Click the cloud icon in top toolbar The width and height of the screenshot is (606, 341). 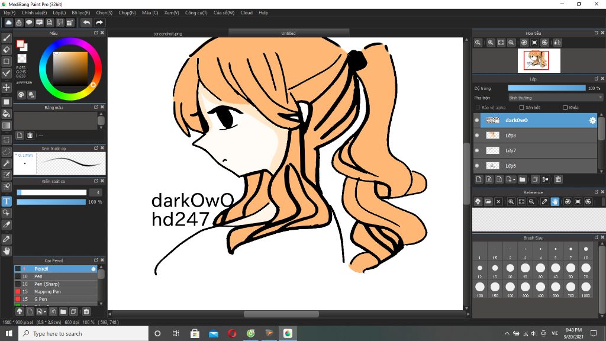8,23
